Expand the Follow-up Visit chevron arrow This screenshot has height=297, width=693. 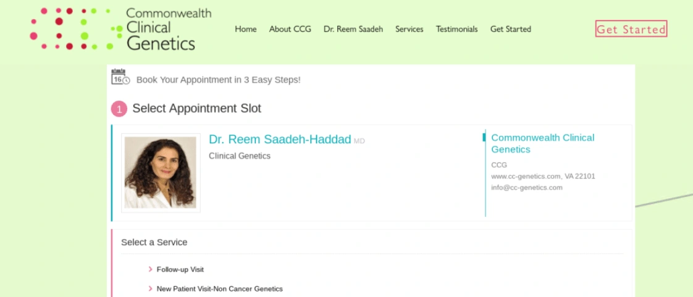(151, 269)
